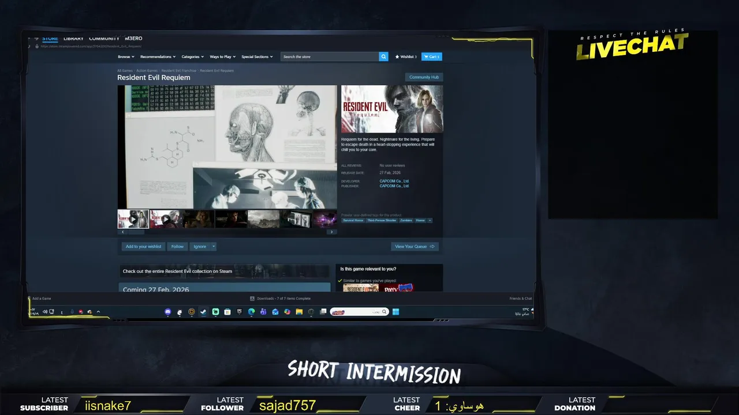Click the Add a Game plus icon

coord(29,299)
